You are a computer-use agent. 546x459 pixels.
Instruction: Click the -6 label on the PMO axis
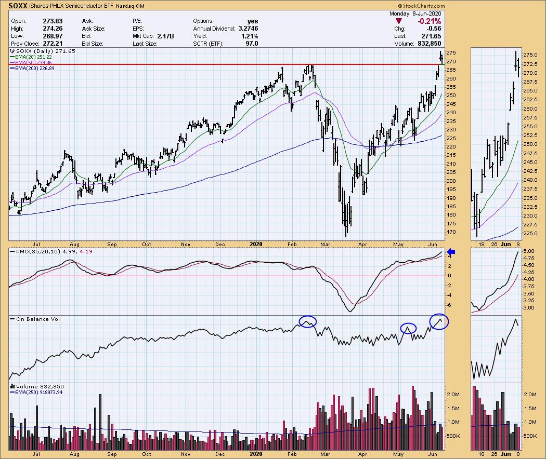pyautogui.click(x=449, y=305)
